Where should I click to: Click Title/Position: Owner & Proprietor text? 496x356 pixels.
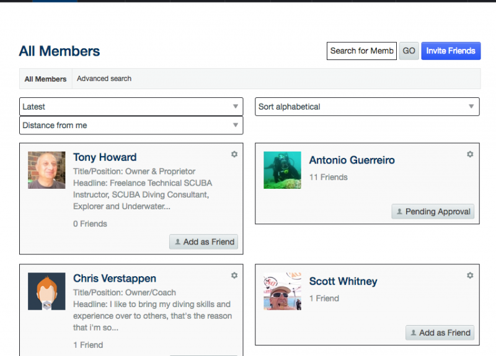[135, 171]
